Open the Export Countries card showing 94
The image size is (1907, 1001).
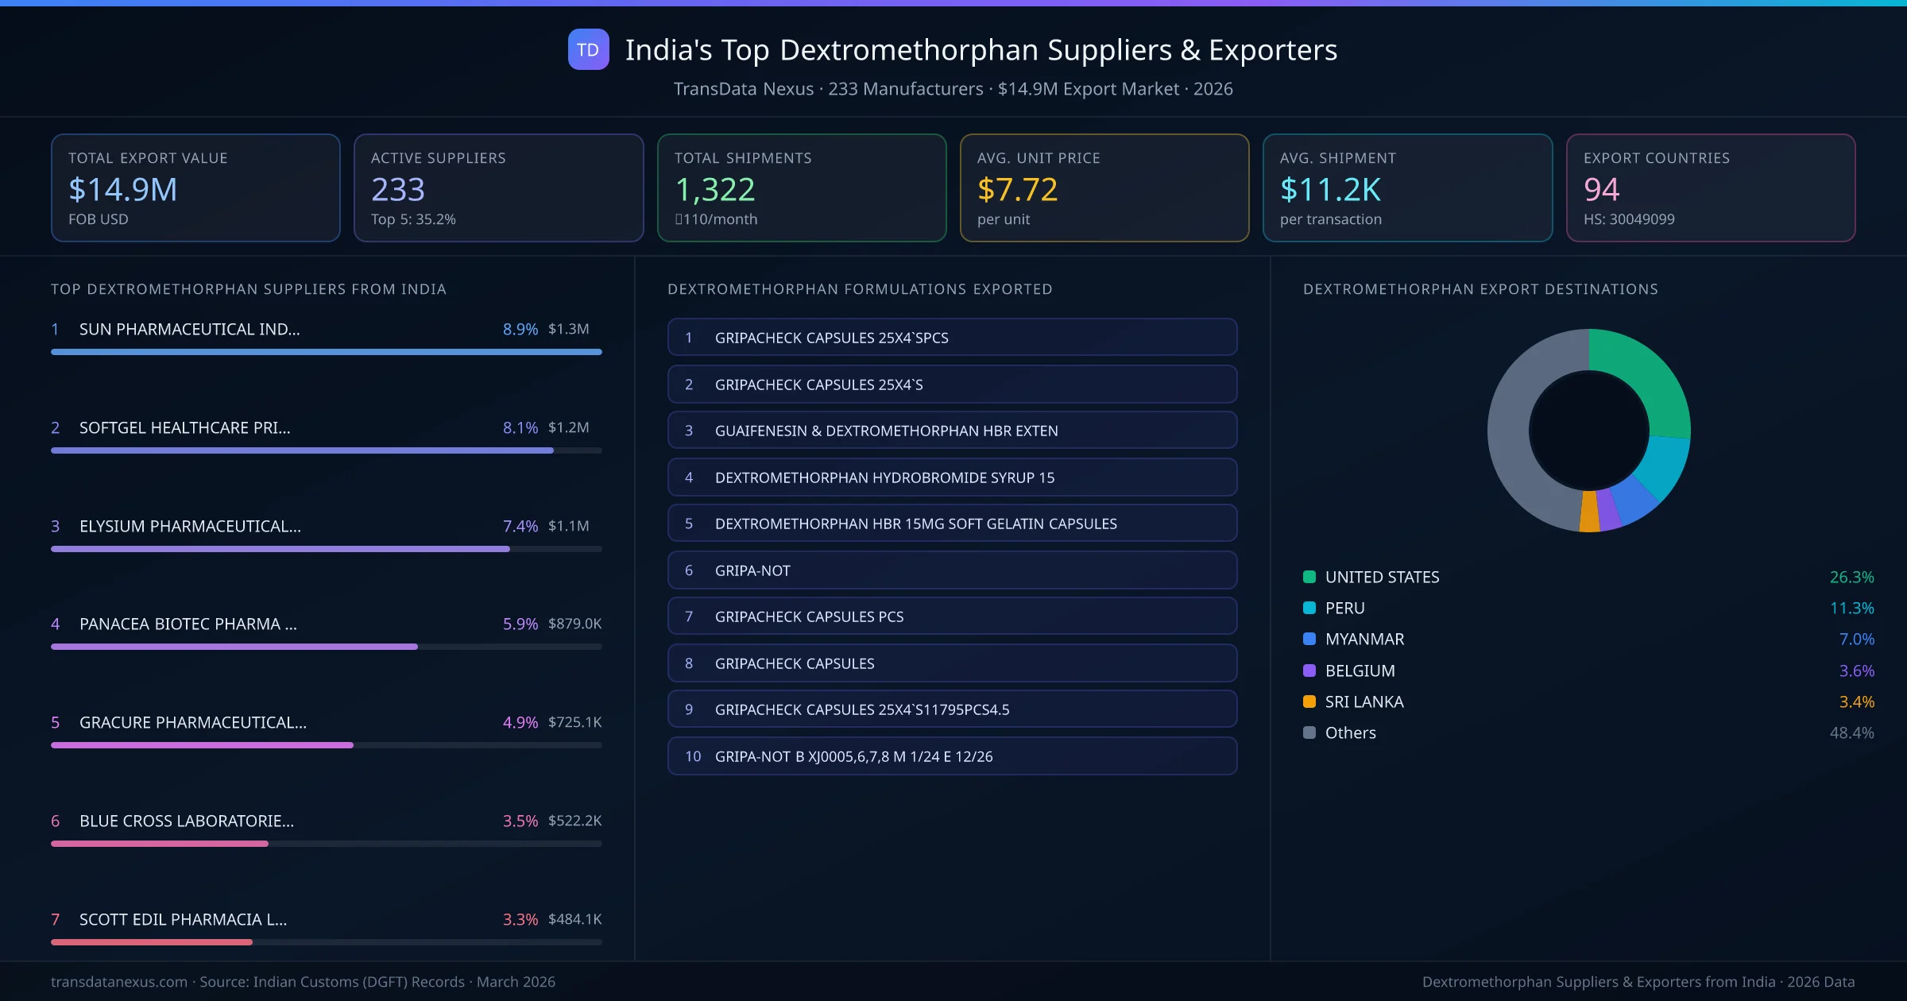coord(1711,187)
